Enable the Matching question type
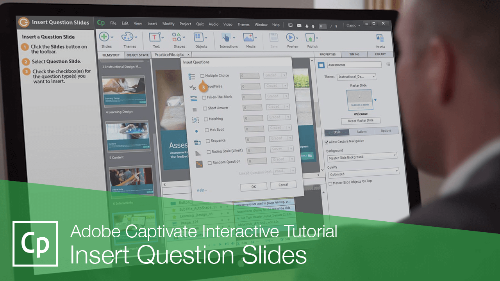Image resolution: width=500 pixels, height=281 pixels. pos(206,119)
